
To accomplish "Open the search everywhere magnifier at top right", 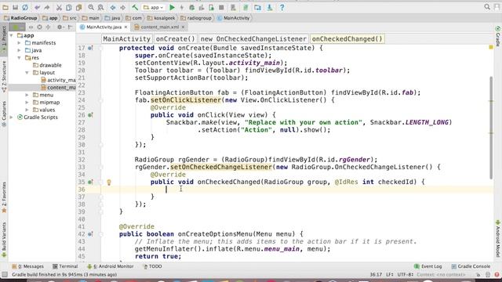I will pyautogui.click(x=487, y=7).
